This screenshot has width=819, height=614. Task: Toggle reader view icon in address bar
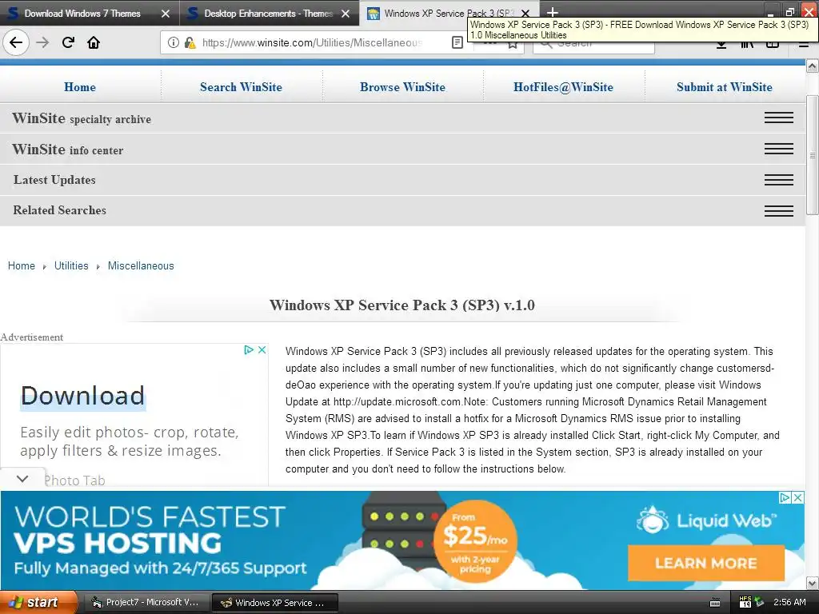457,42
